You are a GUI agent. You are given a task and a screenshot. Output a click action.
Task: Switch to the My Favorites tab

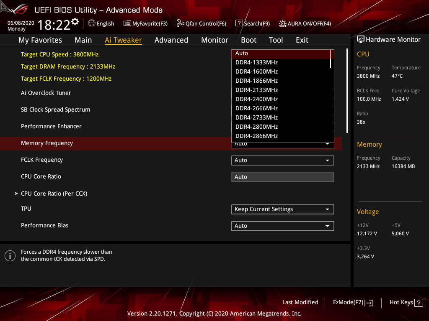click(40, 40)
